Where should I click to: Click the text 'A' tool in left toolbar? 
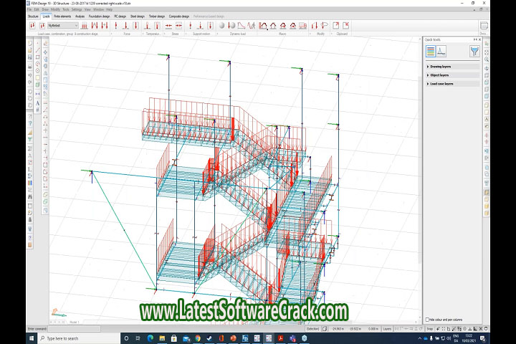pos(37,103)
